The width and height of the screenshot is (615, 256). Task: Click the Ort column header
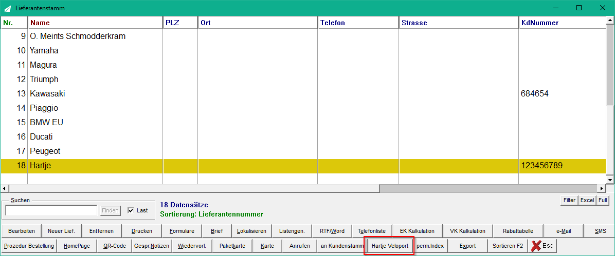click(x=258, y=23)
